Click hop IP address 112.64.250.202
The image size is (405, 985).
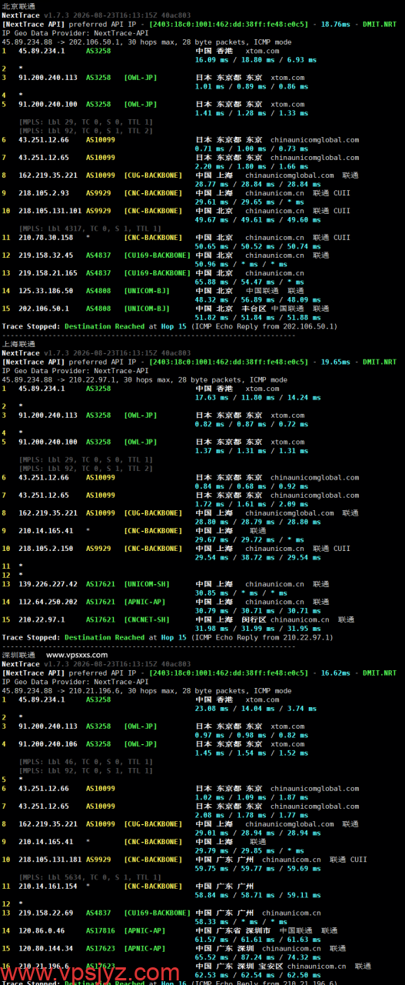48,602
